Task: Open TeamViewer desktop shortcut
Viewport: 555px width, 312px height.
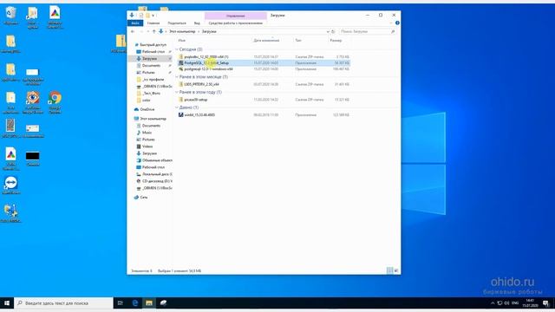Action: point(11,185)
